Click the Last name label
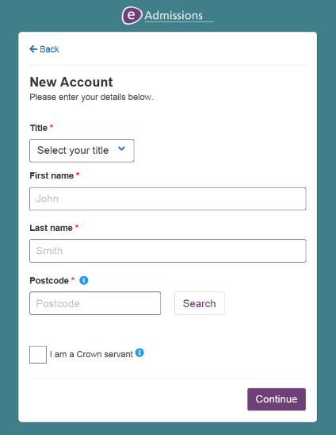 pos(51,228)
